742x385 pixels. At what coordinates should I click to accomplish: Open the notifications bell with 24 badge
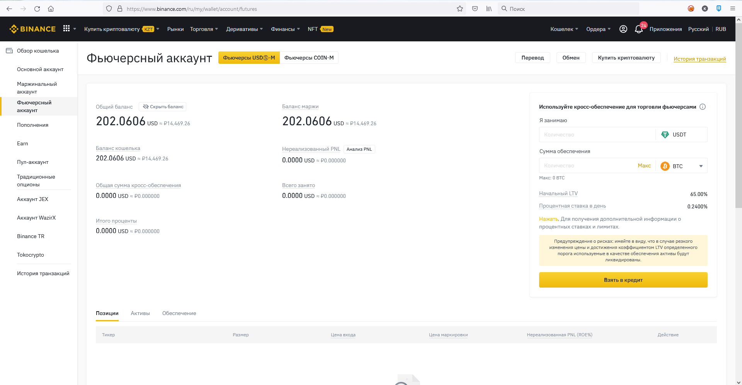point(639,29)
